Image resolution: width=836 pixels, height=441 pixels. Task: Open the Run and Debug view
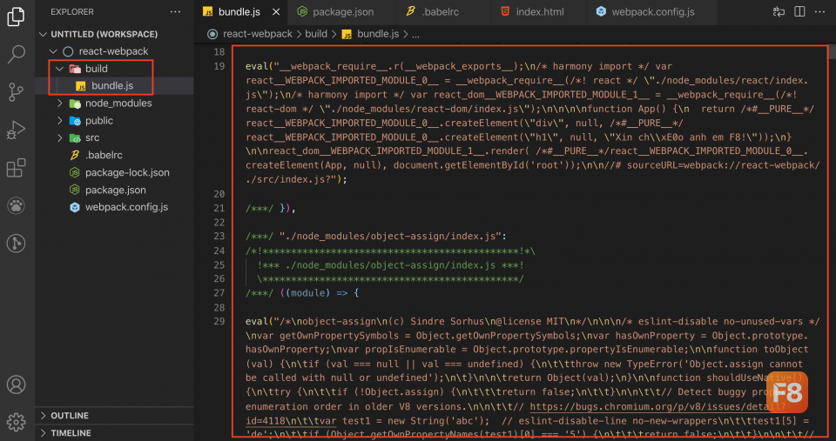[x=16, y=130]
